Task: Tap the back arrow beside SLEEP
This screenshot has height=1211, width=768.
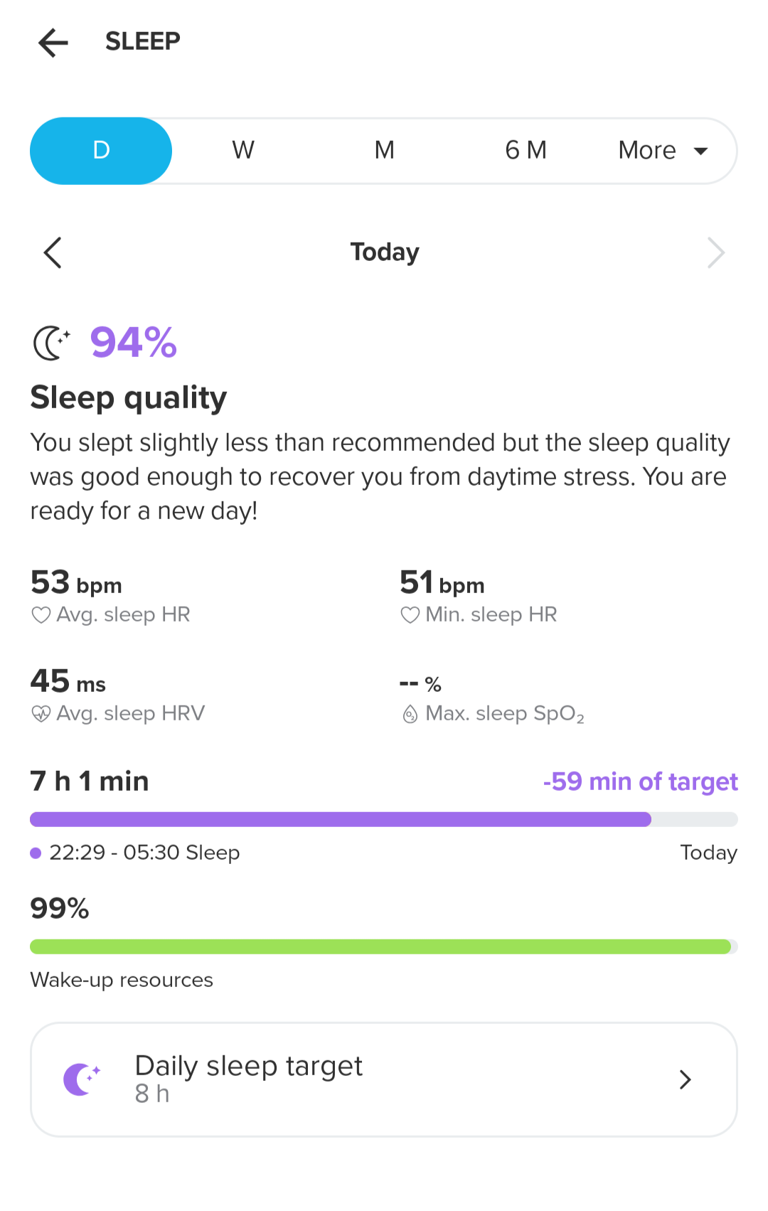Action: pos(53,43)
